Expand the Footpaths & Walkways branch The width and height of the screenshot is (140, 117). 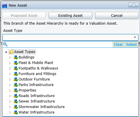pyautogui.click(x=10, y=68)
